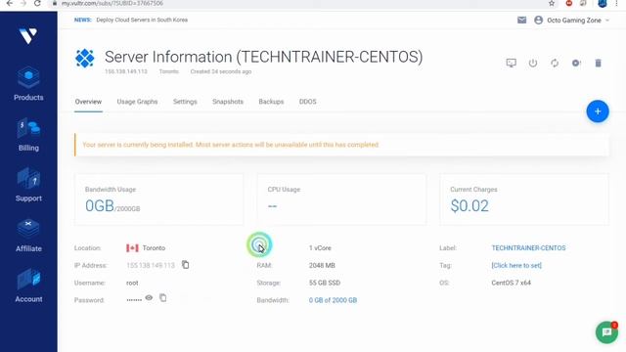
Task: Click the 'root' username value
Action: coord(132,283)
